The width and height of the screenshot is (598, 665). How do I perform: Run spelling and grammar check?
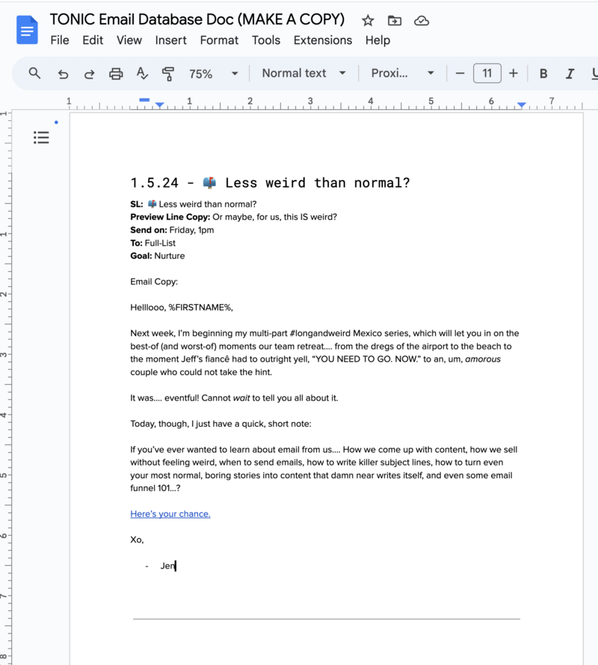(x=142, y=73)
